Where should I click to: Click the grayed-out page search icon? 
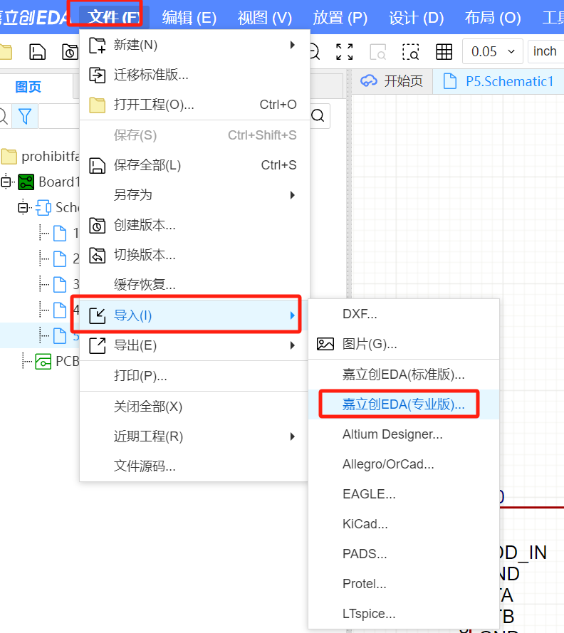[x=378, y=52]
